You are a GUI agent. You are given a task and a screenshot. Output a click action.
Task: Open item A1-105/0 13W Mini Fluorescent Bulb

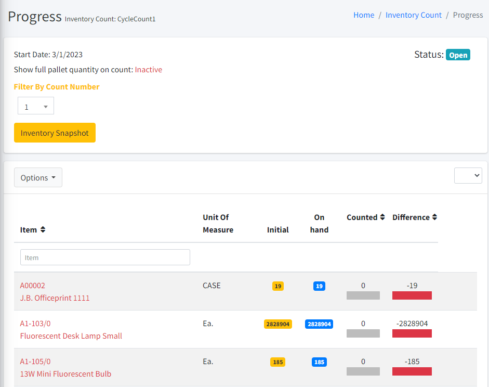pyautogui.click(x=35, y=362)
